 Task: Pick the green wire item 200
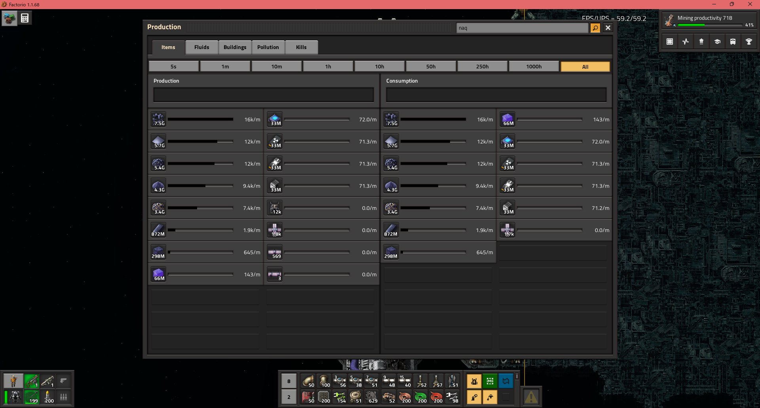(x=420, y=397)
